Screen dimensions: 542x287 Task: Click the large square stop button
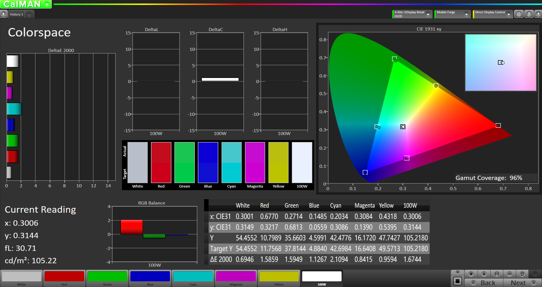pyautogui.click(x=458, y=281)
